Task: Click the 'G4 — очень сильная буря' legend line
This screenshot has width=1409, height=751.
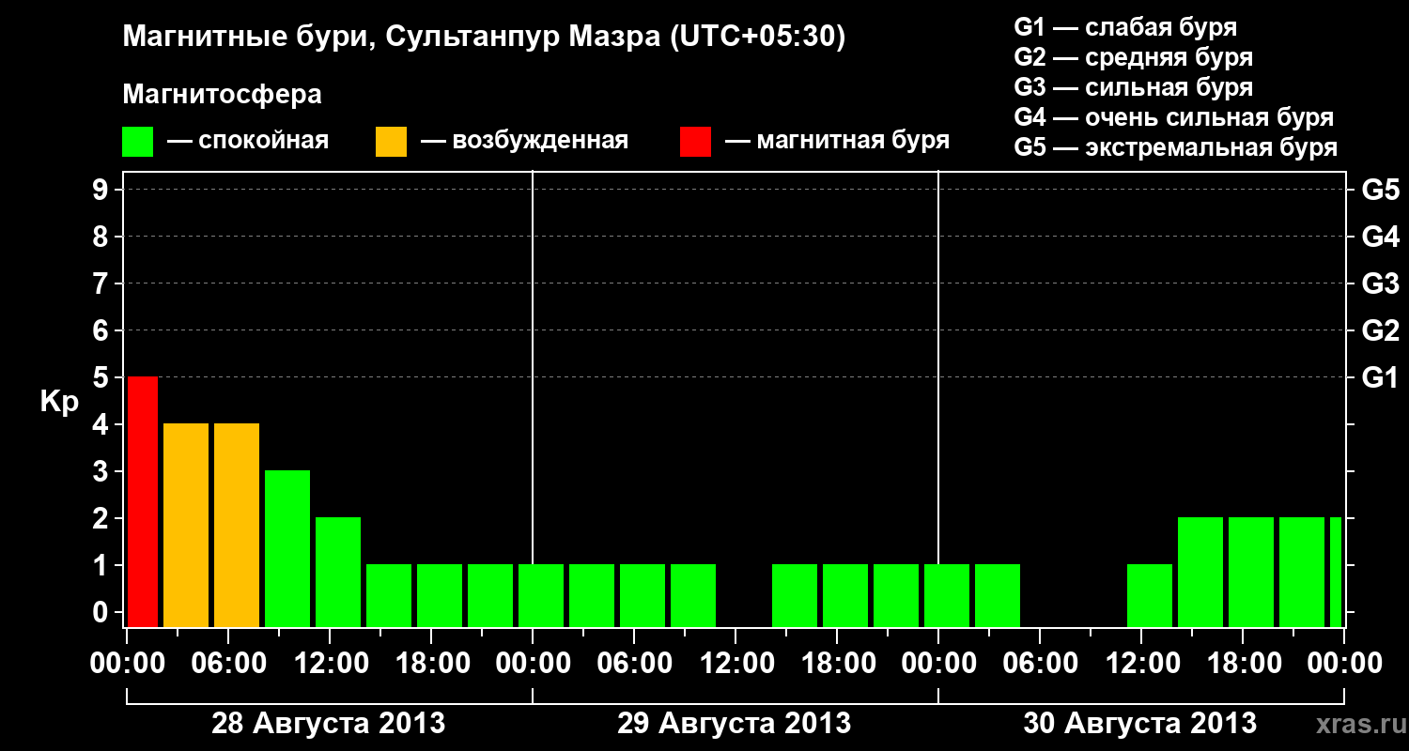Action: 1174,117
